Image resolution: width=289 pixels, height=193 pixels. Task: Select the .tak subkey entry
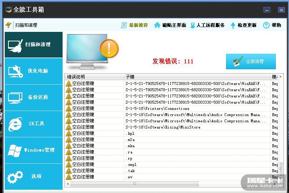click(x=130, y=171)
